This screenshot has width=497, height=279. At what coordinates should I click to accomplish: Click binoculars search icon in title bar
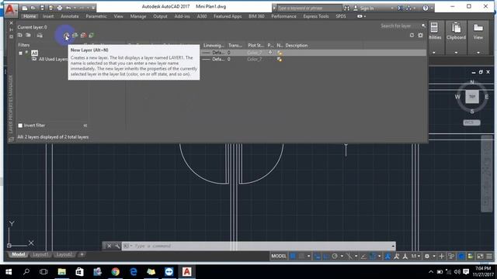click(x=346, y=8)
